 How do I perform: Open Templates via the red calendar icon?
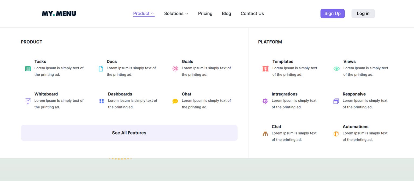[265, 69]
